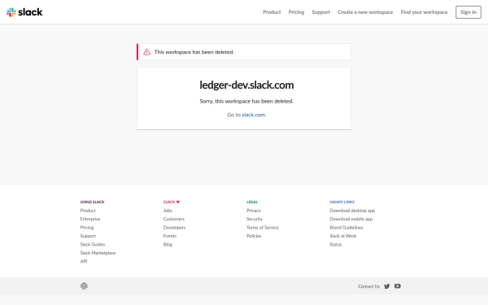The height and width of the screenshot is (305, 488).
Task: Click the warning triangle alert icon
Action: pyautogui.click(x=146, y=52)
